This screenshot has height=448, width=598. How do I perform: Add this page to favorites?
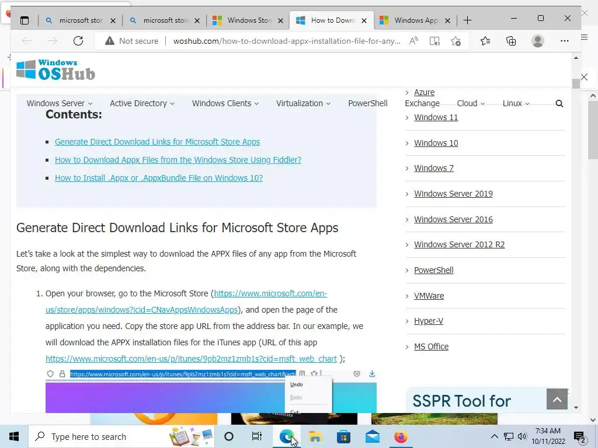tap(456, 41)
